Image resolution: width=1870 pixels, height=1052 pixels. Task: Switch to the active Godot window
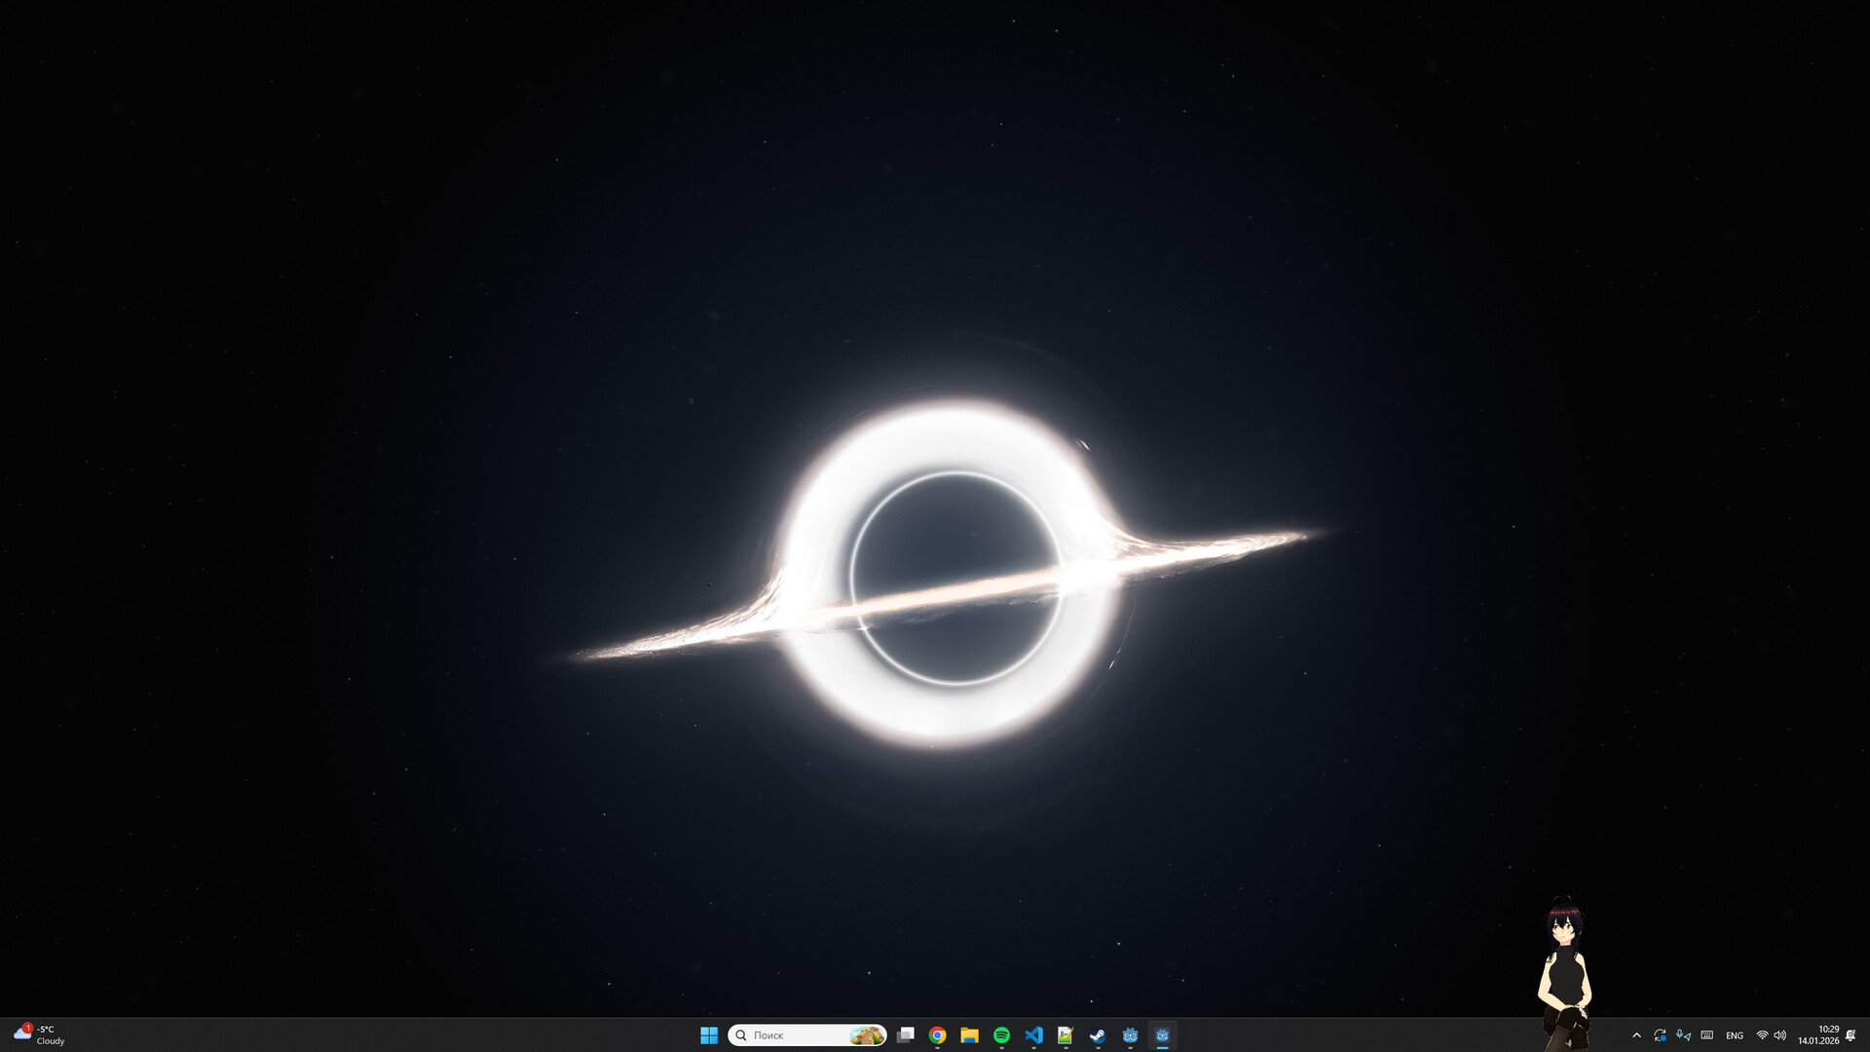(1162, 1035)
